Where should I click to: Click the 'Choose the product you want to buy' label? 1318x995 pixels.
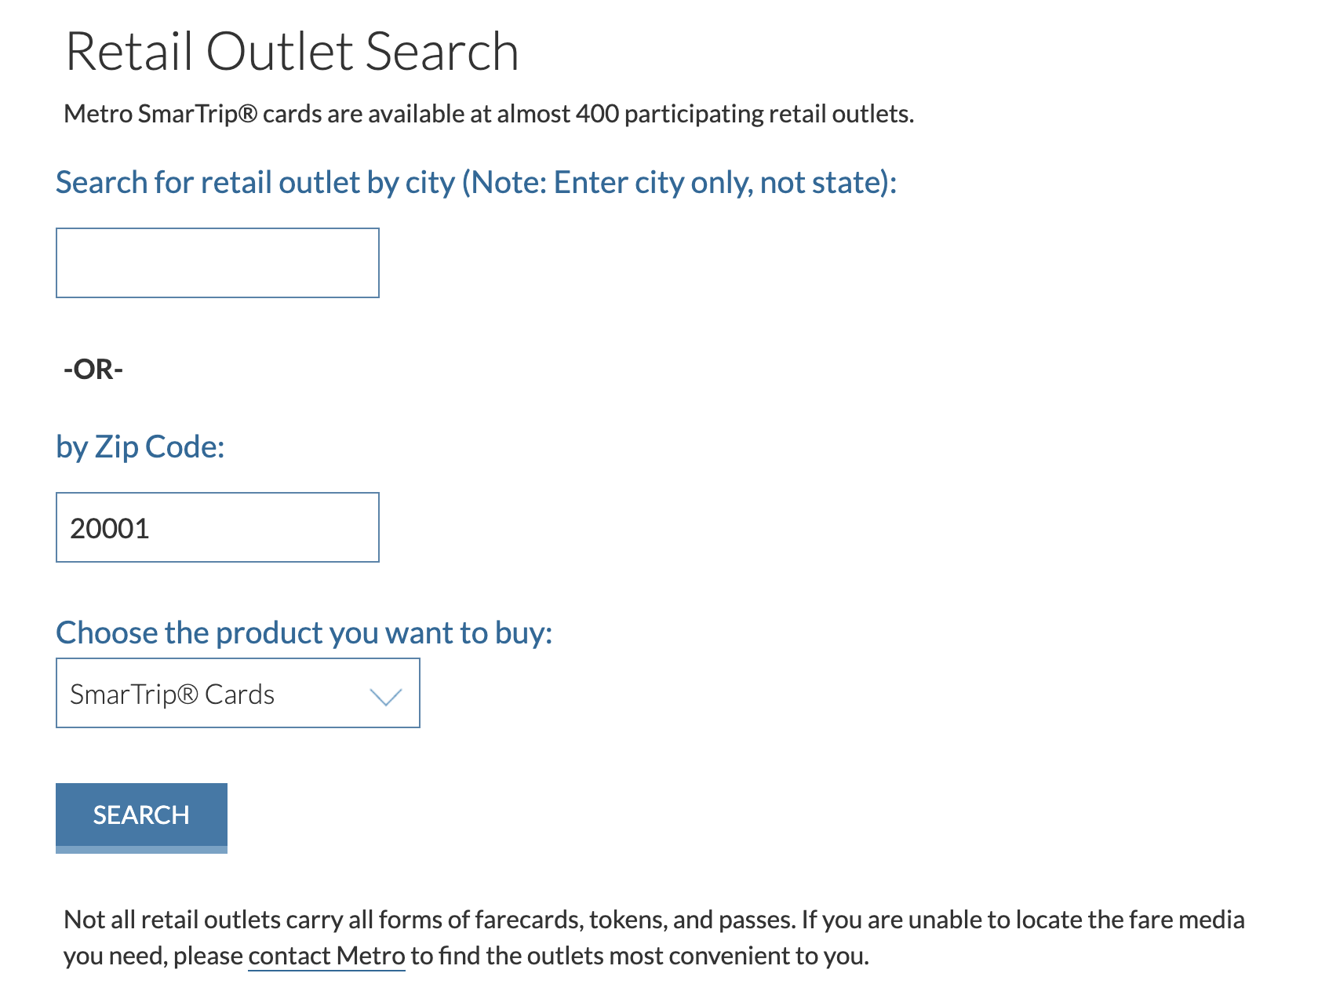304,632
